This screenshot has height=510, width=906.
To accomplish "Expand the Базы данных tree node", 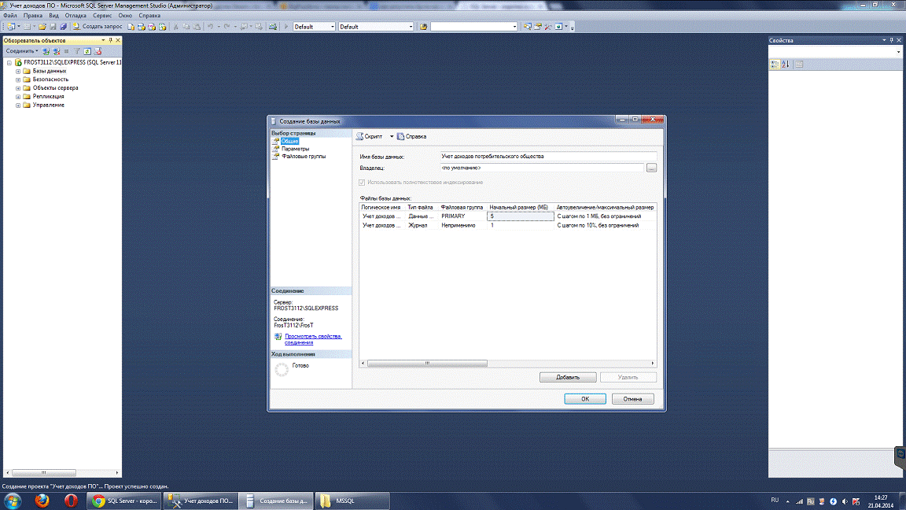I will click(x=18, y=71).
